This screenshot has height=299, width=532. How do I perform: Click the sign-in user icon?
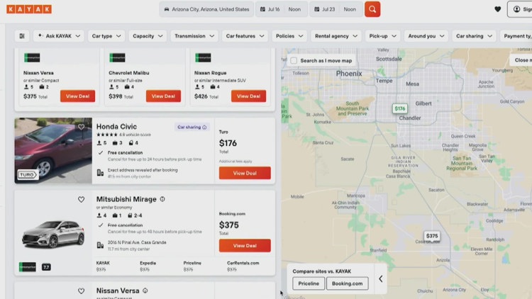(x=516, y=9)
